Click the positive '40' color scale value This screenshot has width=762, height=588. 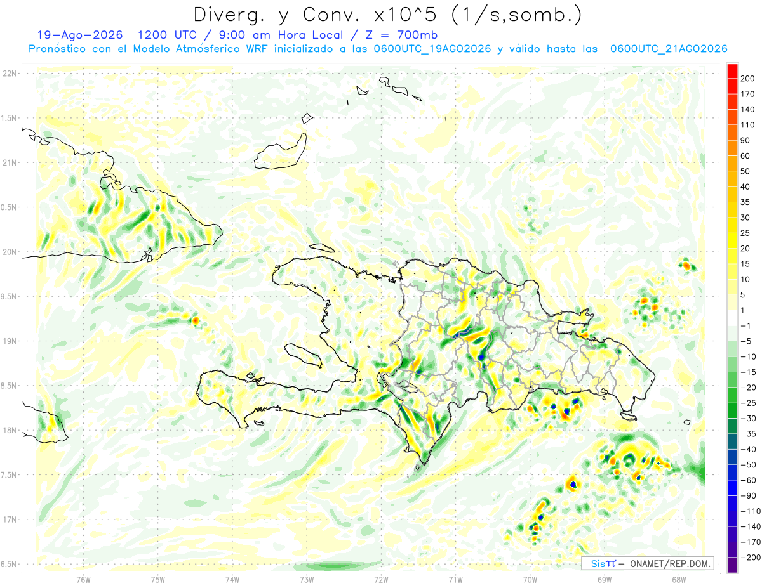(745, 186)
